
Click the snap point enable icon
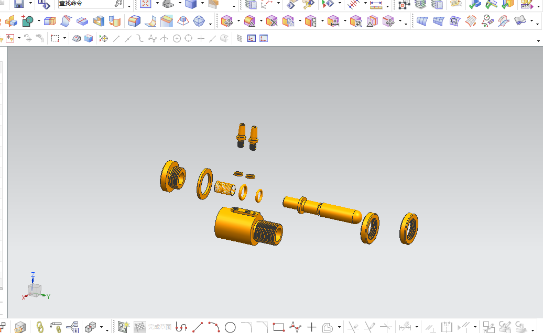click(104, 38)
